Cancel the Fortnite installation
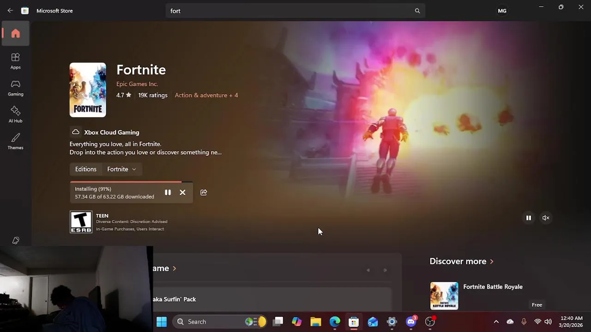The height and width of the screenshot is (332, 591). coord(182,192)
